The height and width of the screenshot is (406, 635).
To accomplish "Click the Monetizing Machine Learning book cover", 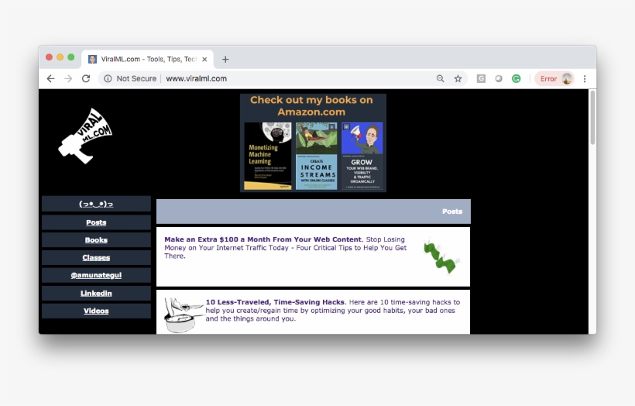I will pyautogui.click(x=267, y=157).
